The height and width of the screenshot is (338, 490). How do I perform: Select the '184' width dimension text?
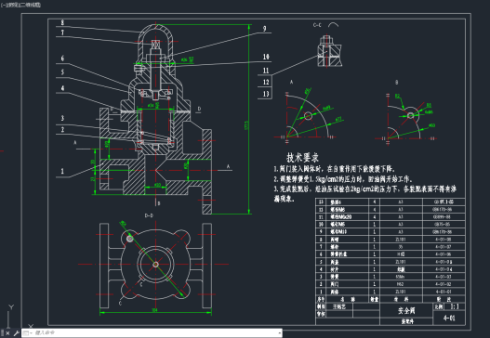point(154,310)
